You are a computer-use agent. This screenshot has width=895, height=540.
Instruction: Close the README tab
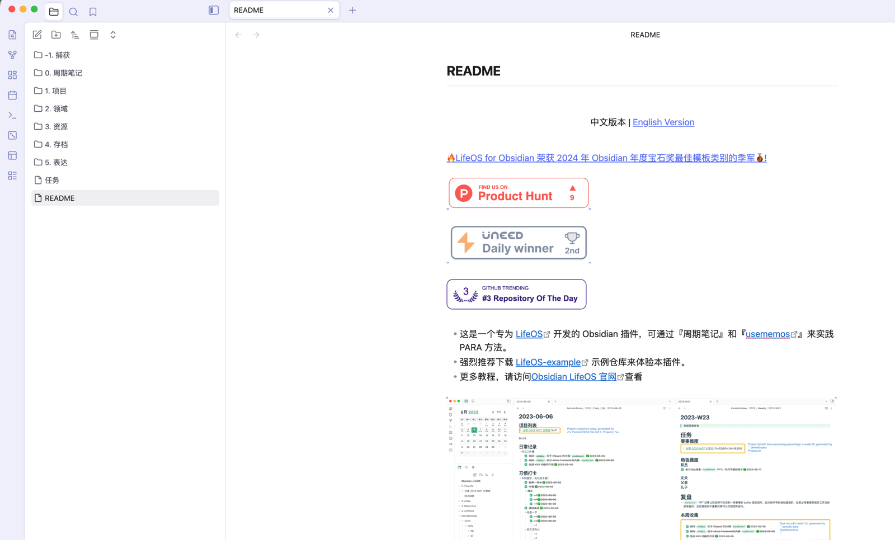(331, 10)
